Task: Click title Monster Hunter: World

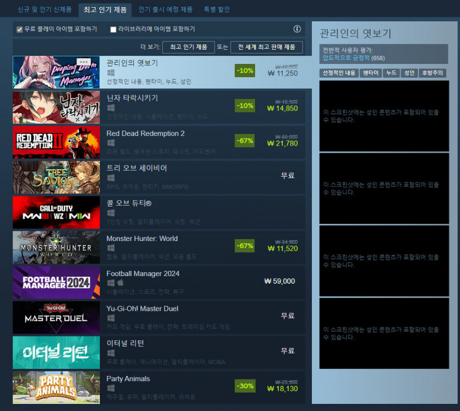Action: point(142,239)
